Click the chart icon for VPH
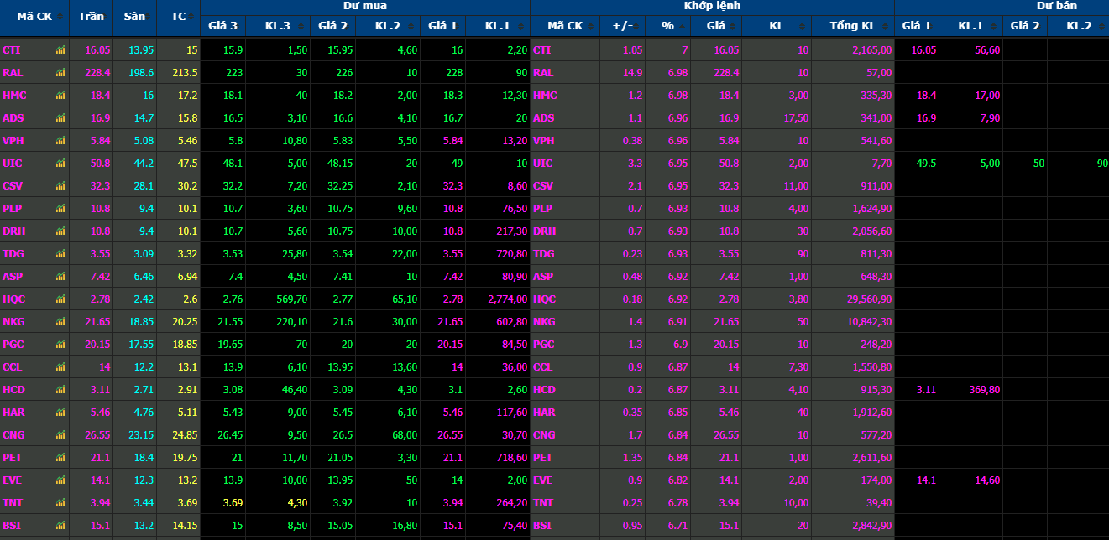 click(x=60, y=141)
